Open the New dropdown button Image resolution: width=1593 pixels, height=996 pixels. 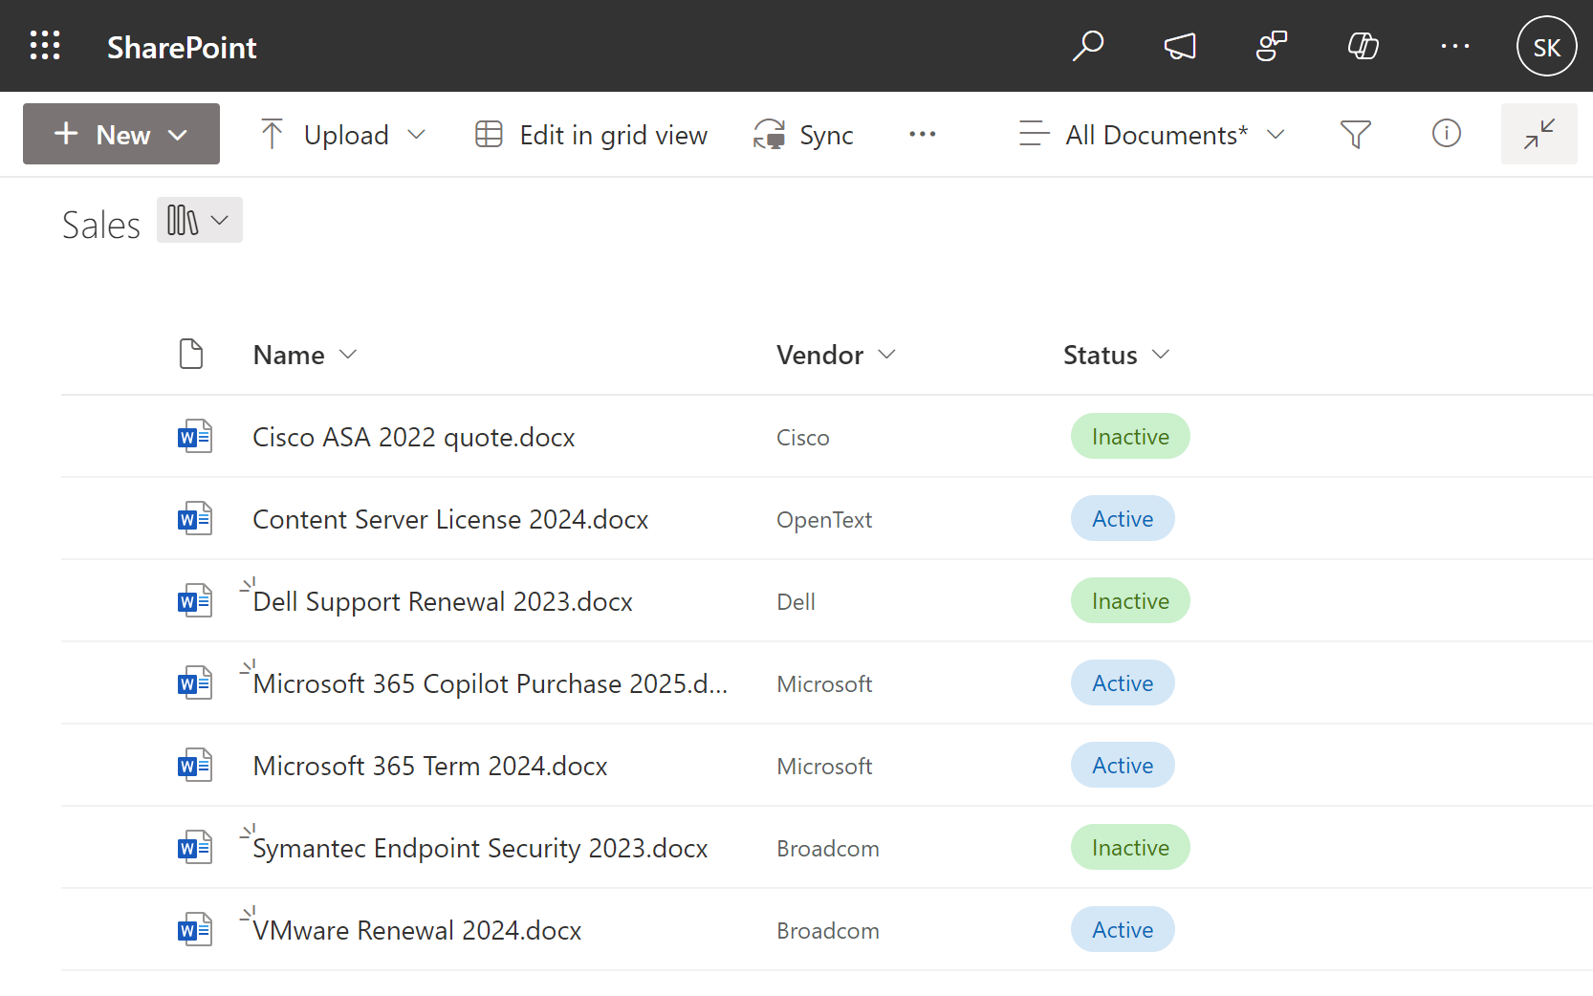click(121, 134)
